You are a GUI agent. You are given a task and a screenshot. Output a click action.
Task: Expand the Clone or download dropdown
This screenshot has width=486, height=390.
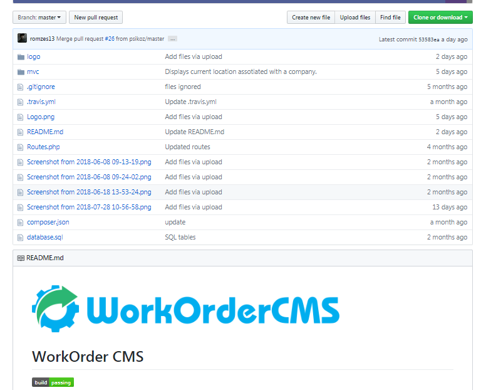440,18
